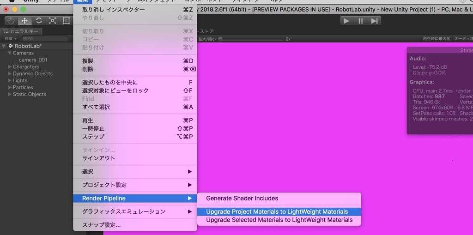Choose すべて選択 menu item

pyautogui.click(x=135, y=107)
